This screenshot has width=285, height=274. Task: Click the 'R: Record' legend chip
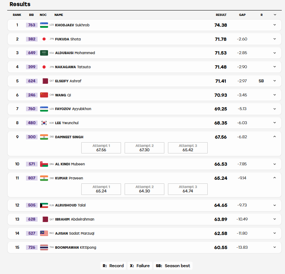[113, 266]
